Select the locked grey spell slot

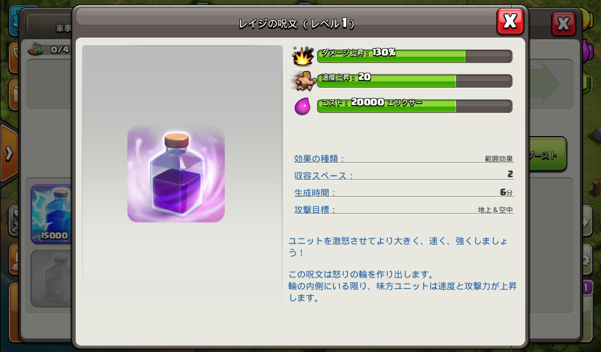pyautogui.click(x=52, y=279)
